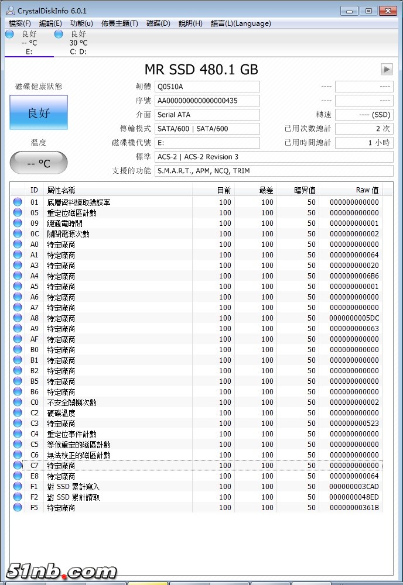Viewport: 403px width, 585px height.
Task: Click the 良好 health status button
Action: pos(39,112)
